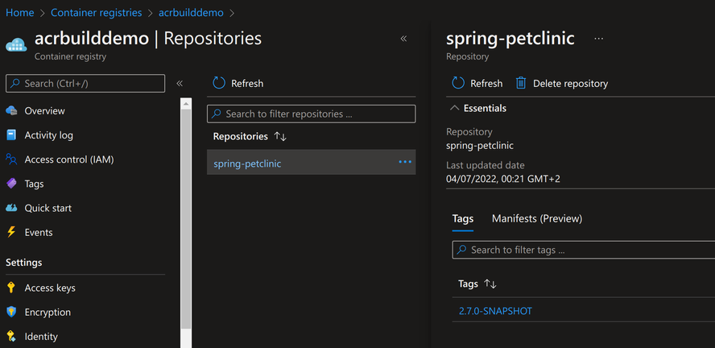Open the spring-petclinic row ellipsis menu

(405, 162)
